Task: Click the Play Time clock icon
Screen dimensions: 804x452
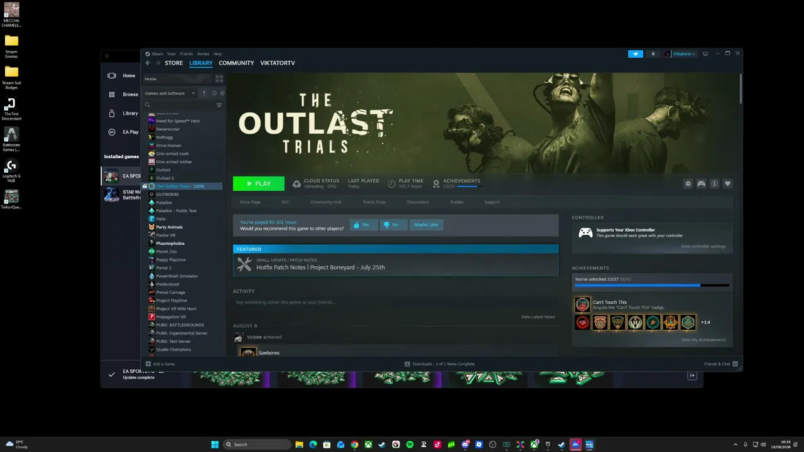Action: pyautogui.click(x=391, y=184)
